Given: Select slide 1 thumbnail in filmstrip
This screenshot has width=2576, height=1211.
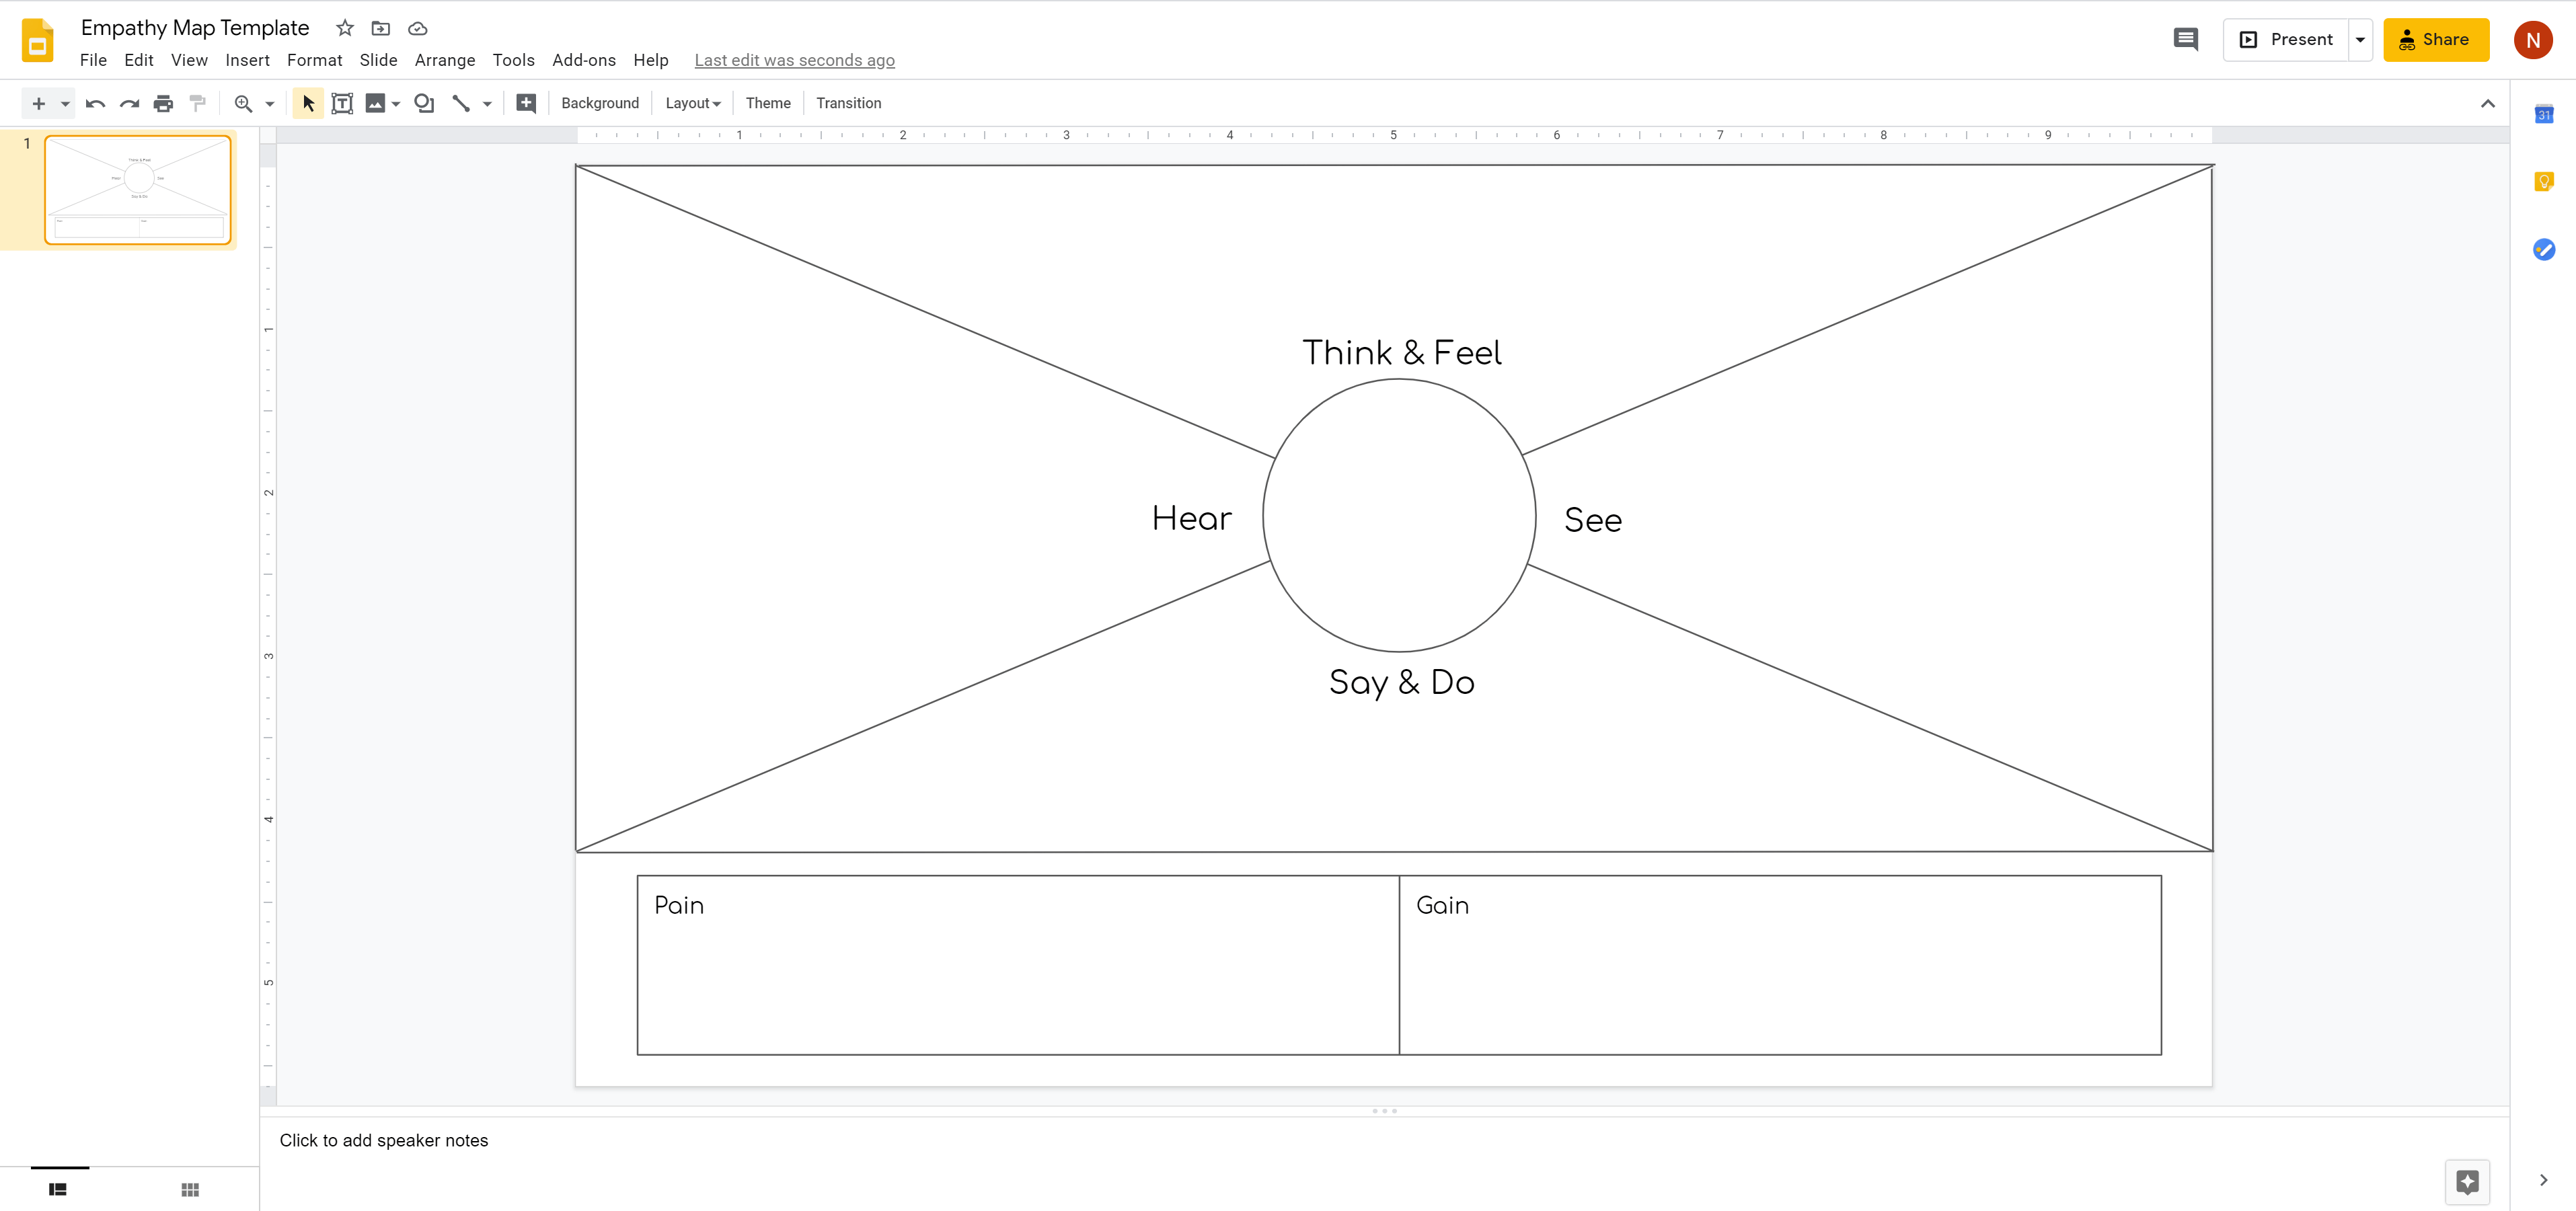Looking at the screenshot, I should pos(138,190).
